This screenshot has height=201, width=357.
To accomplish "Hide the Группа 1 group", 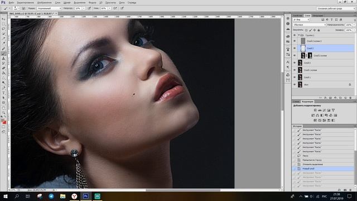I will 295,35.
